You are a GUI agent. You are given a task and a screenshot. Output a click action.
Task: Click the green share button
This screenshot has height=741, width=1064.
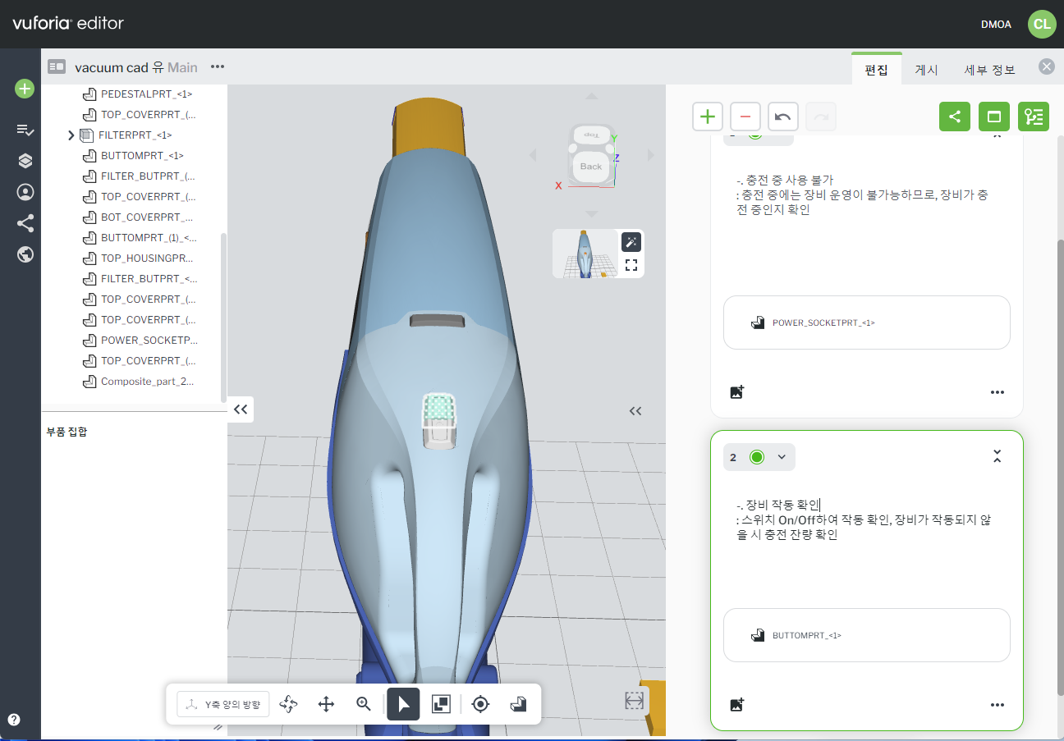click(954, 117)
